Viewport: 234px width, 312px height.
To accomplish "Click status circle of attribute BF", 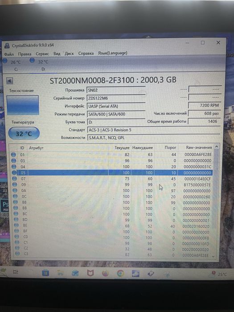I will pos(17,231).
